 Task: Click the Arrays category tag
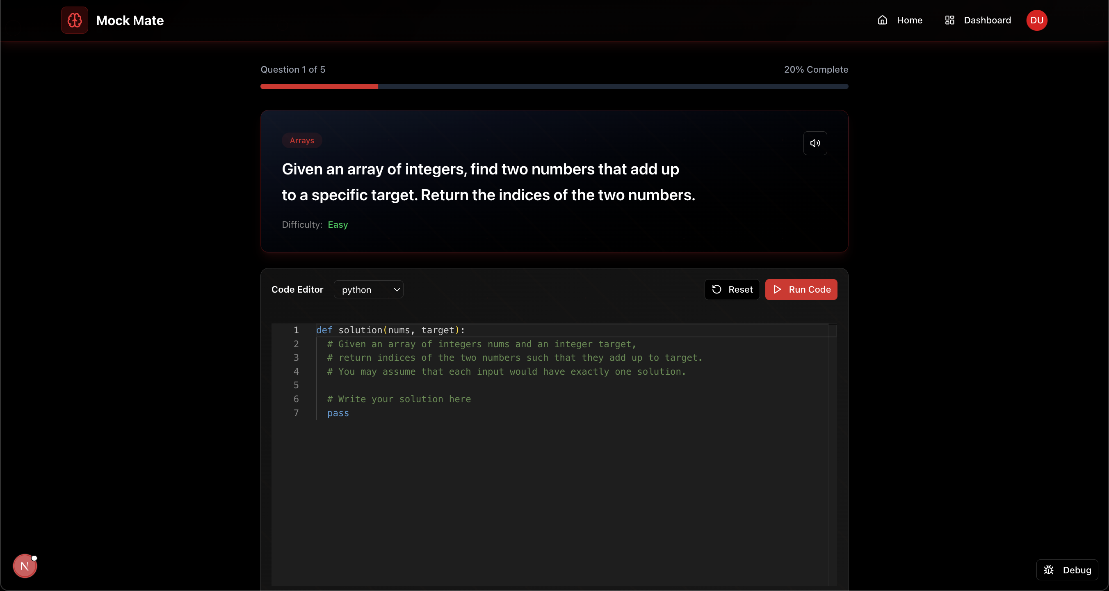(x=302, y=140)
